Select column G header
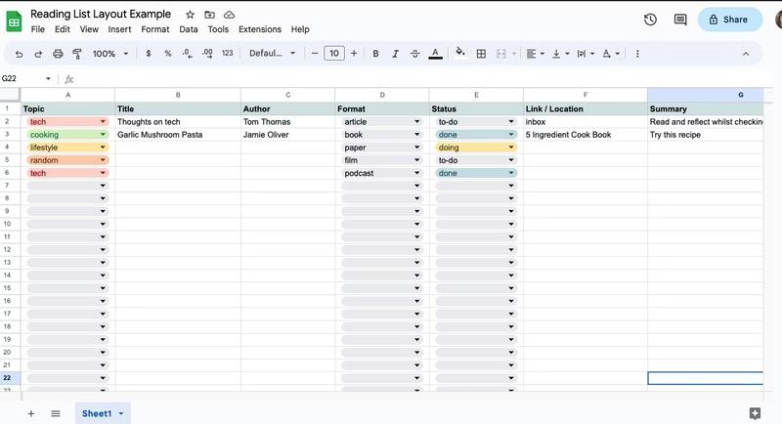 [x=705, y=95]
